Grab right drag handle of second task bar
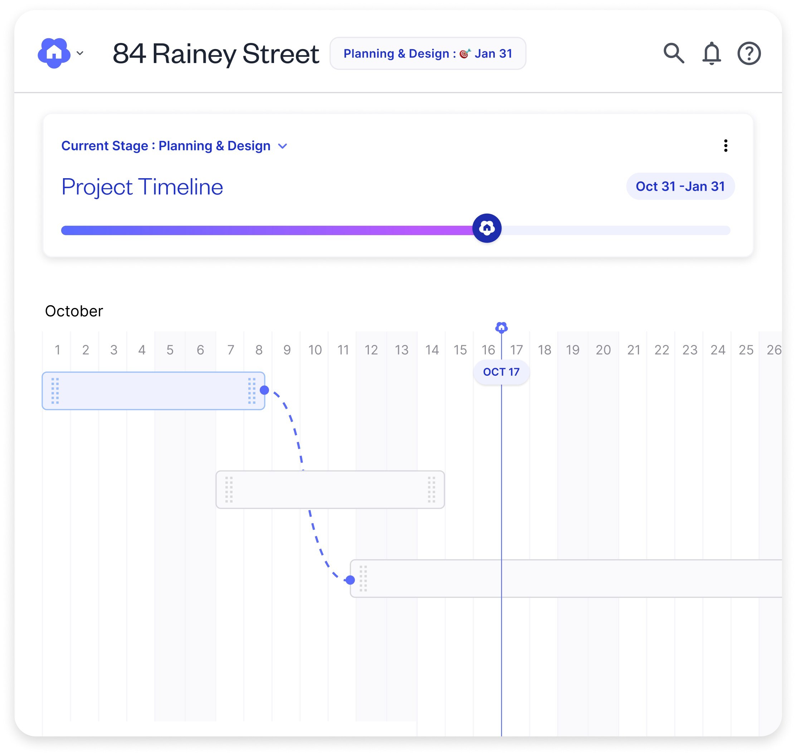Viewport: 796px width, 755px height. [x=431, y=489]
